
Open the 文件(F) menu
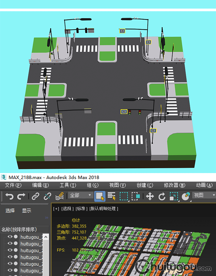coord(13,185)
